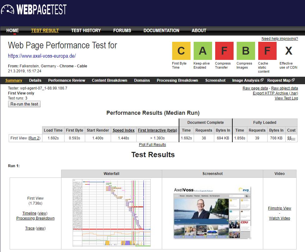
Task: Click the Fully Loaded time 1.858s cell
Action: point(240,138)
